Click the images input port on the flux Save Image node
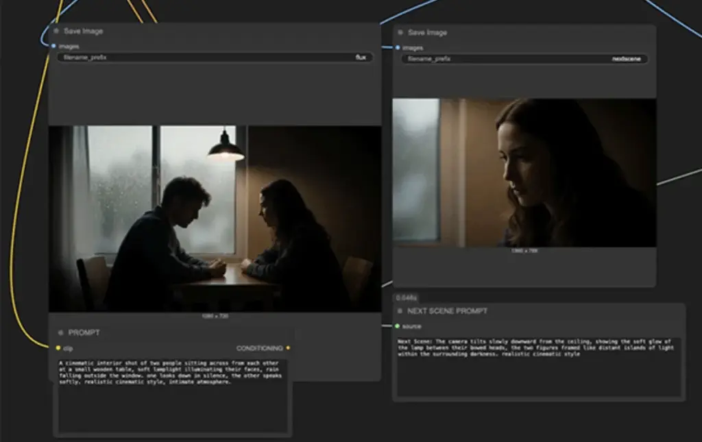The image size is (702, 442). [x=53, y=46]
